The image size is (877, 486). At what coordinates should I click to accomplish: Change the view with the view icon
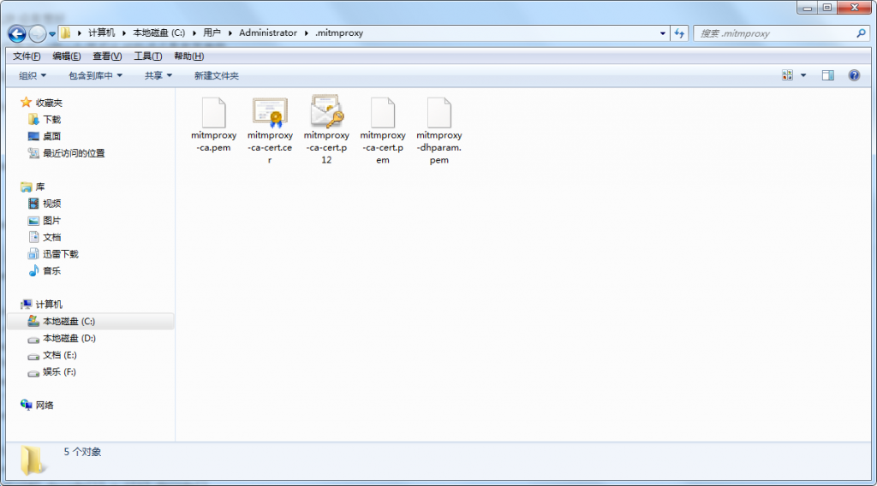[x=788, y=74]
